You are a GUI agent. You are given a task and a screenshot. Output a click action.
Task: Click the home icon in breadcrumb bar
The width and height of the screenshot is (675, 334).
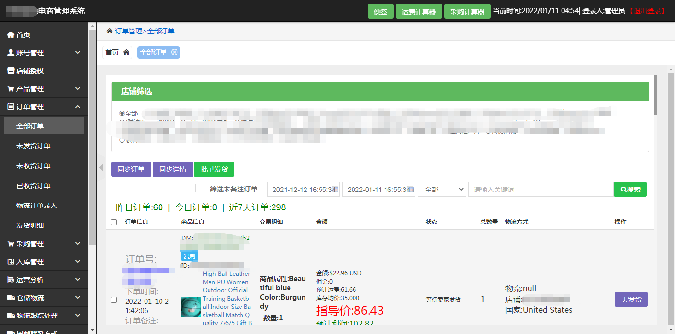110,31
